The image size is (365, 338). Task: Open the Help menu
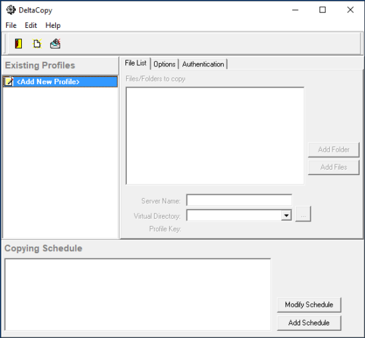pyautogui.click(x=53, y=25)
